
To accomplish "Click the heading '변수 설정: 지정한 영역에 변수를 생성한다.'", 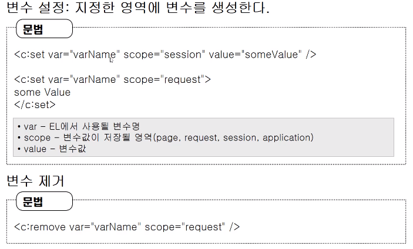I will [137, 7].
